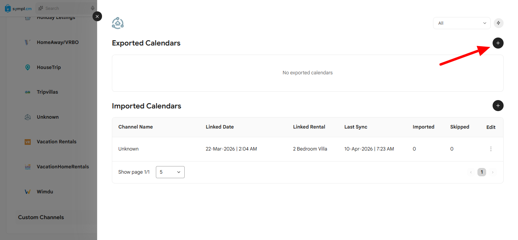Viewport: 518px width, 240px height.
Task: Go to next page arrow
Action: coord(493,173)
